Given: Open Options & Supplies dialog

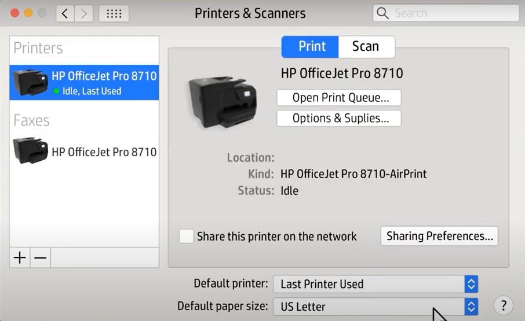Looking at the screenshot, I should (338, 119).
